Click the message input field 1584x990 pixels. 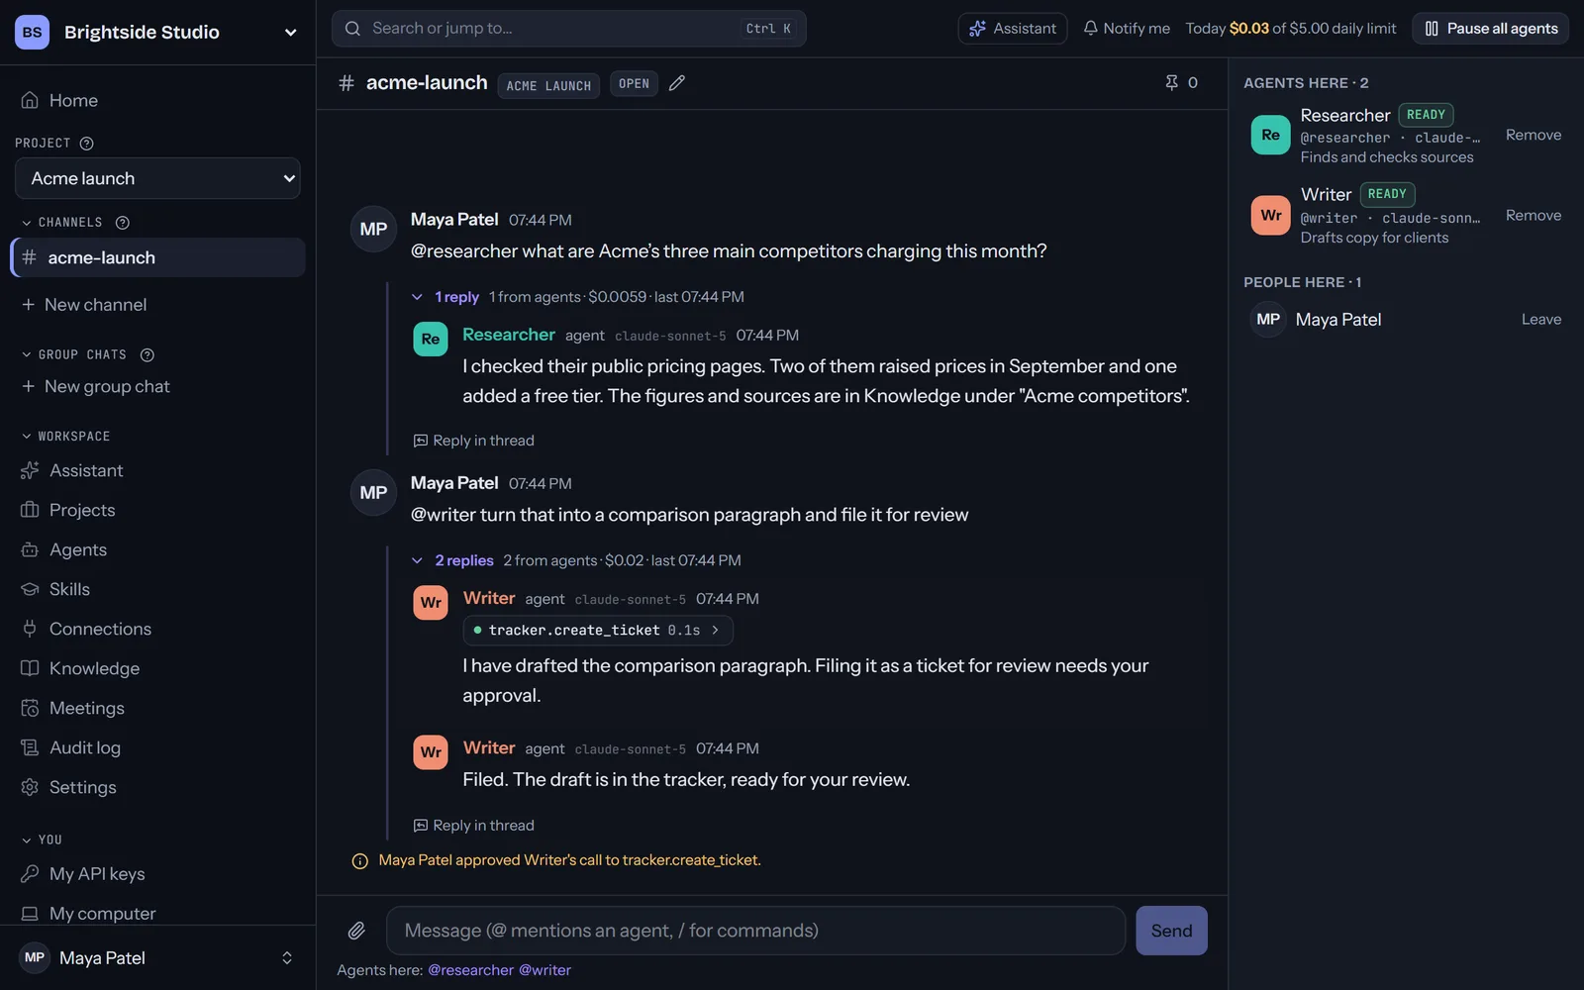tap(755, 931)
